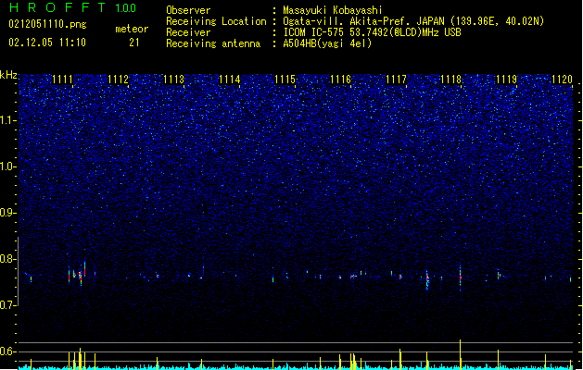Click the 1115 time axis marker
The image size is (583, 370).
(285, 80)
